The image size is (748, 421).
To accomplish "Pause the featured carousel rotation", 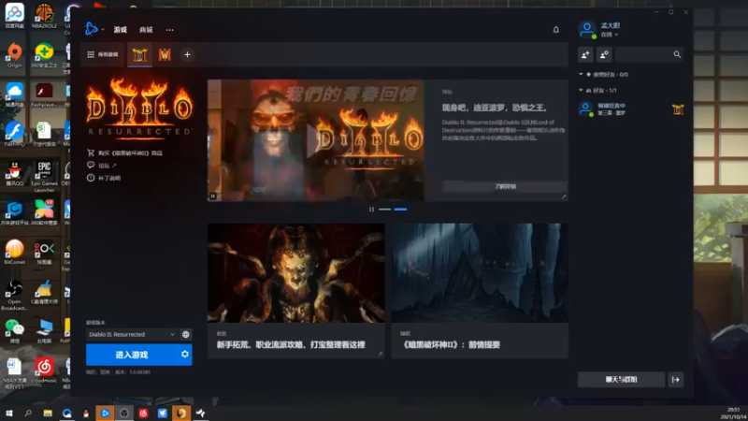I will pyautogui.click(x=371, y=209).
